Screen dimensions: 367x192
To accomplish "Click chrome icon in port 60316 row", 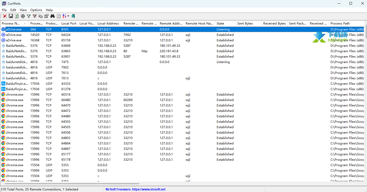I will click(x=3, y=94).
